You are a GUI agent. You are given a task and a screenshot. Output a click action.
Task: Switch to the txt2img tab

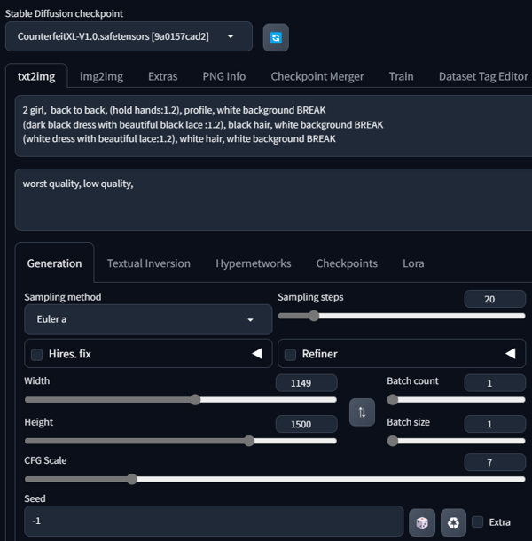pos(36,76)
